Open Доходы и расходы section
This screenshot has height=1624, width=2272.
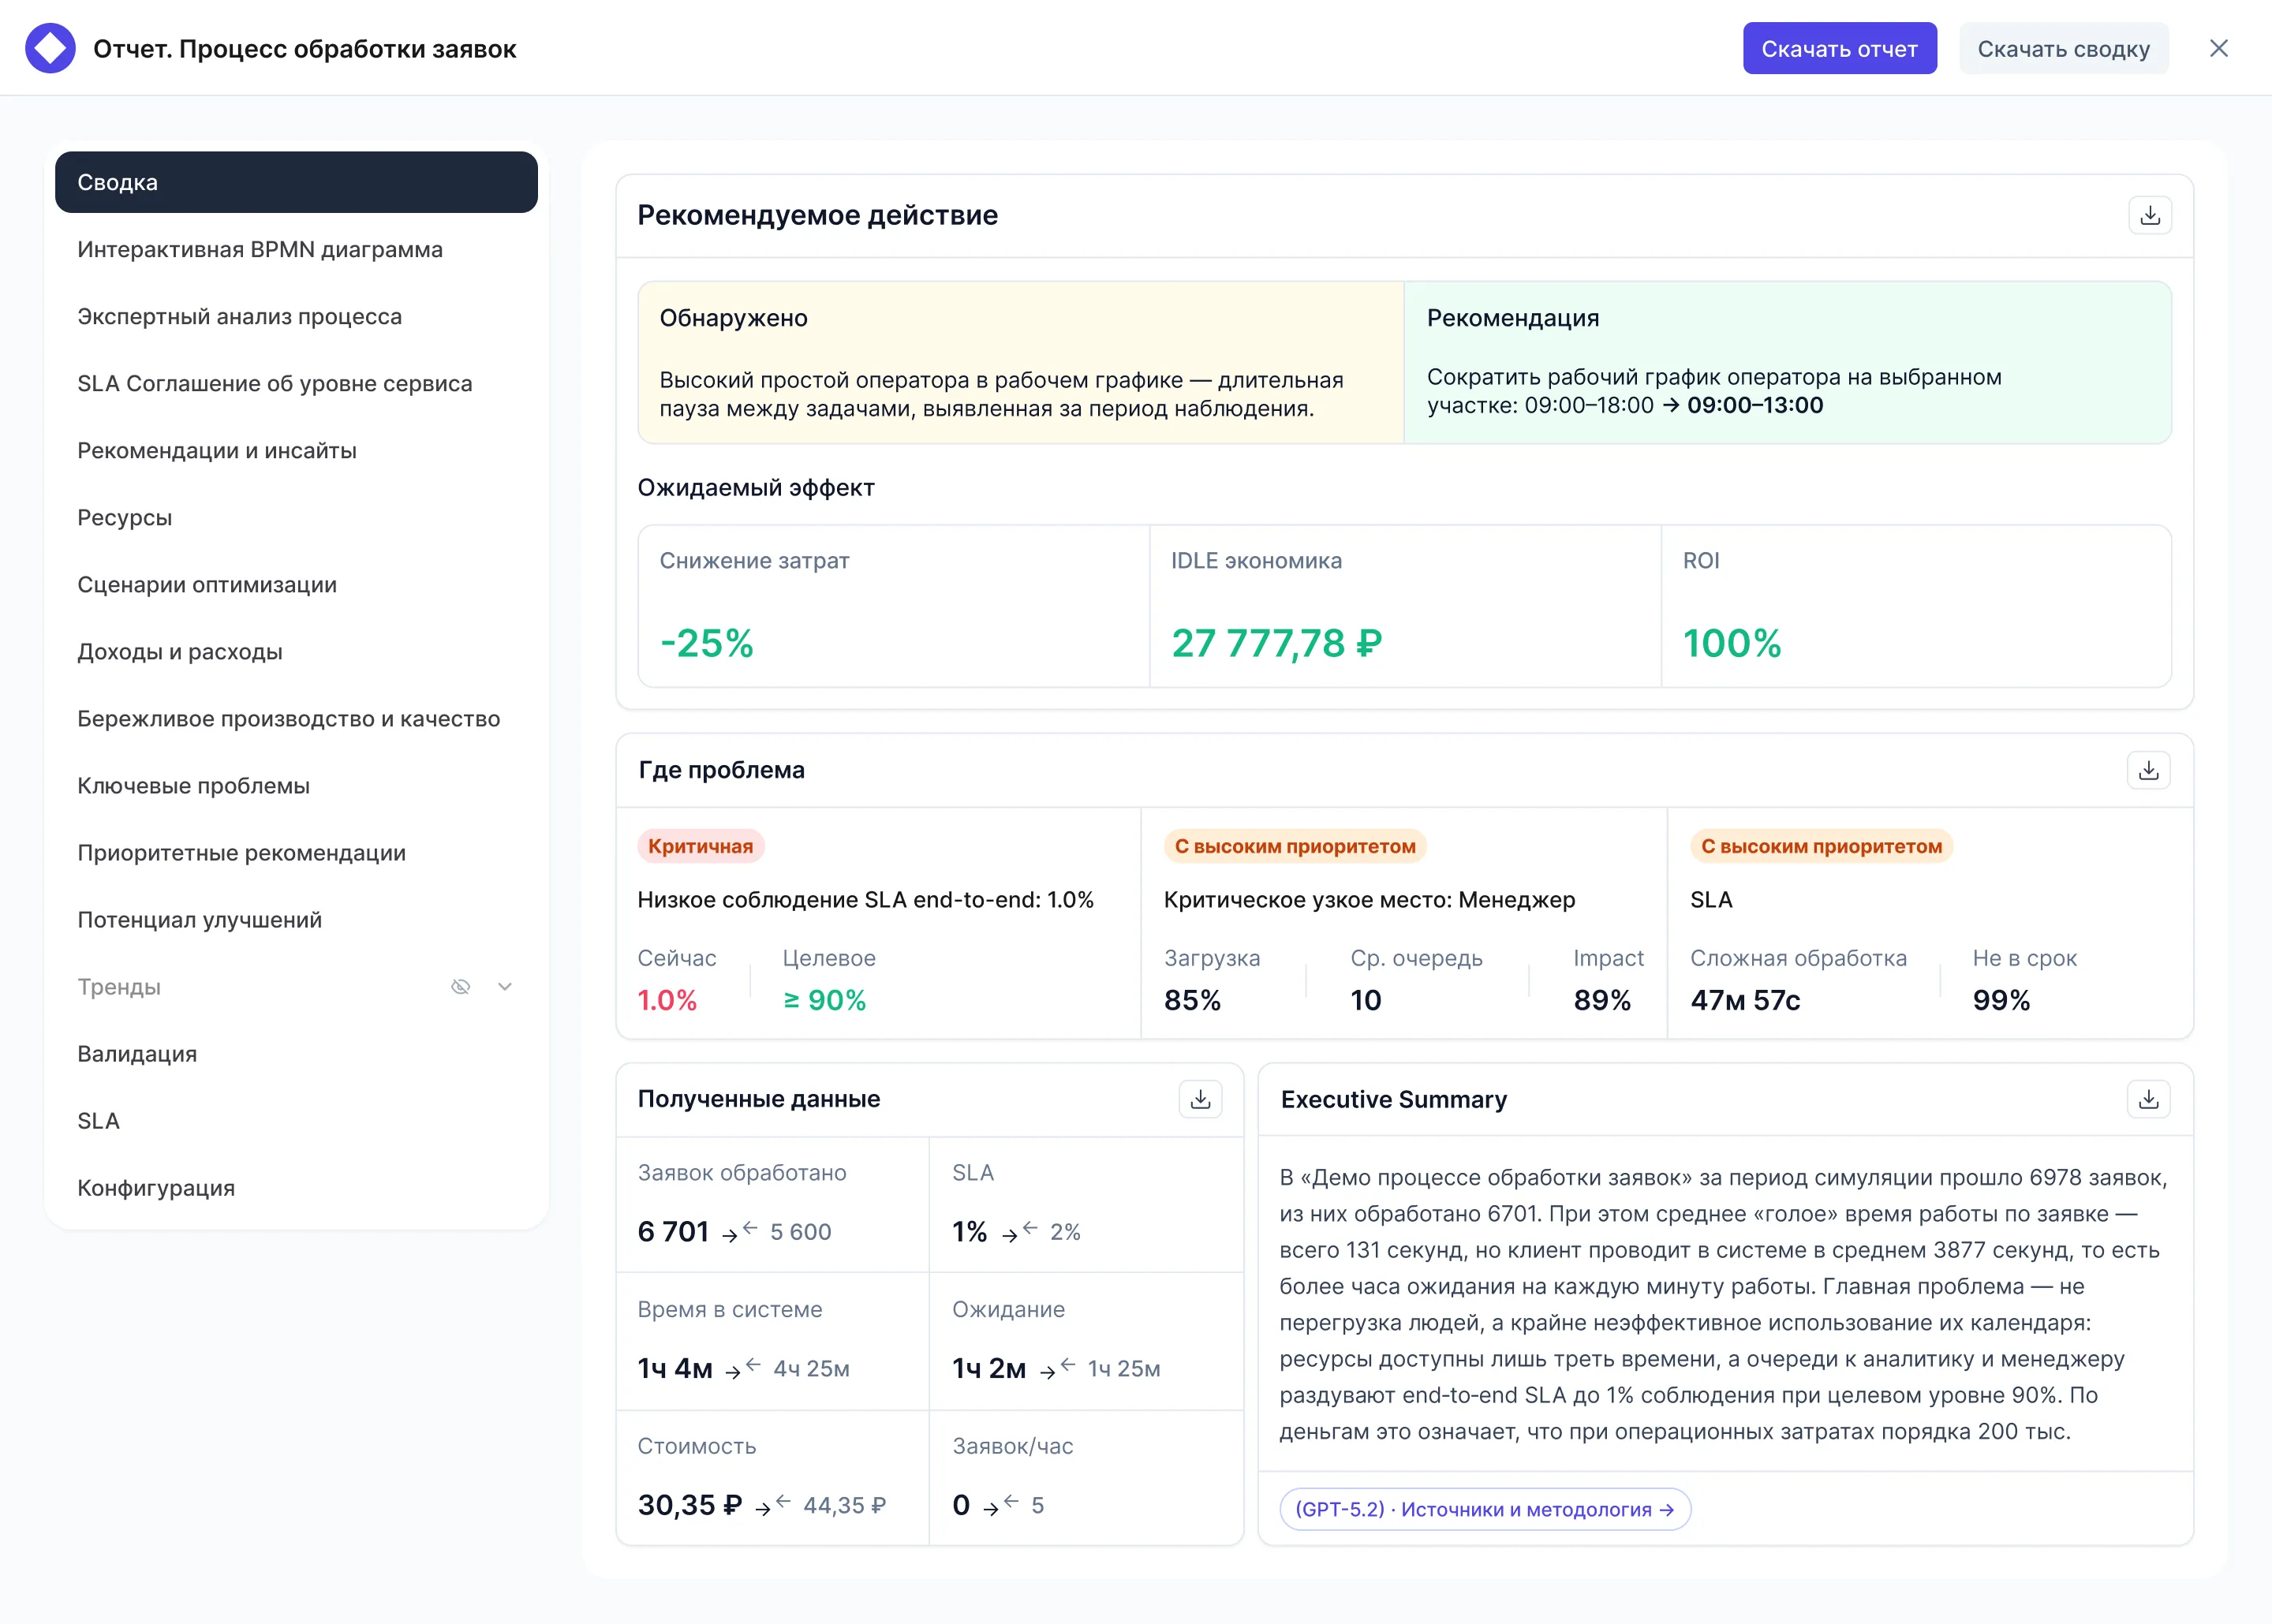pyautogui.click(x=180, y=652)
